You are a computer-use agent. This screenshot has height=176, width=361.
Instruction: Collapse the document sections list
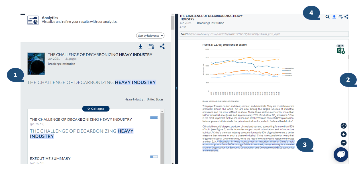(x=96, y=109)
